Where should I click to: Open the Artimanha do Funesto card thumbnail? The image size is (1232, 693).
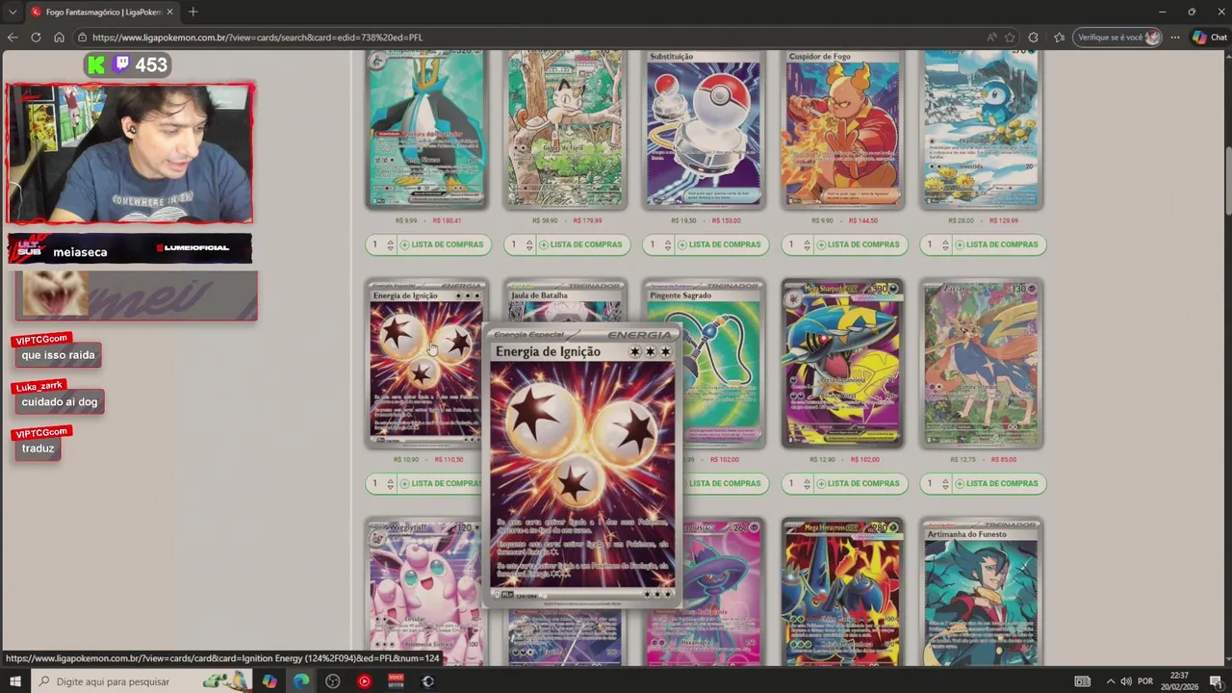981,592
